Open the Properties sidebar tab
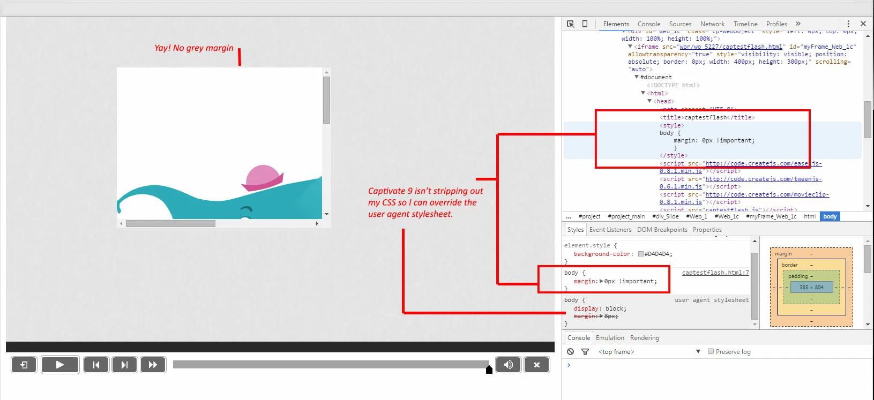The width and height of the screenshot is (874, 400). [x=707, y=230]
